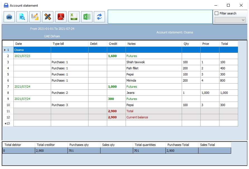The width and height of the screenshot is (249, 169).
Task: Enable the Filter search checkbox
Action: (x=217, y=13)
